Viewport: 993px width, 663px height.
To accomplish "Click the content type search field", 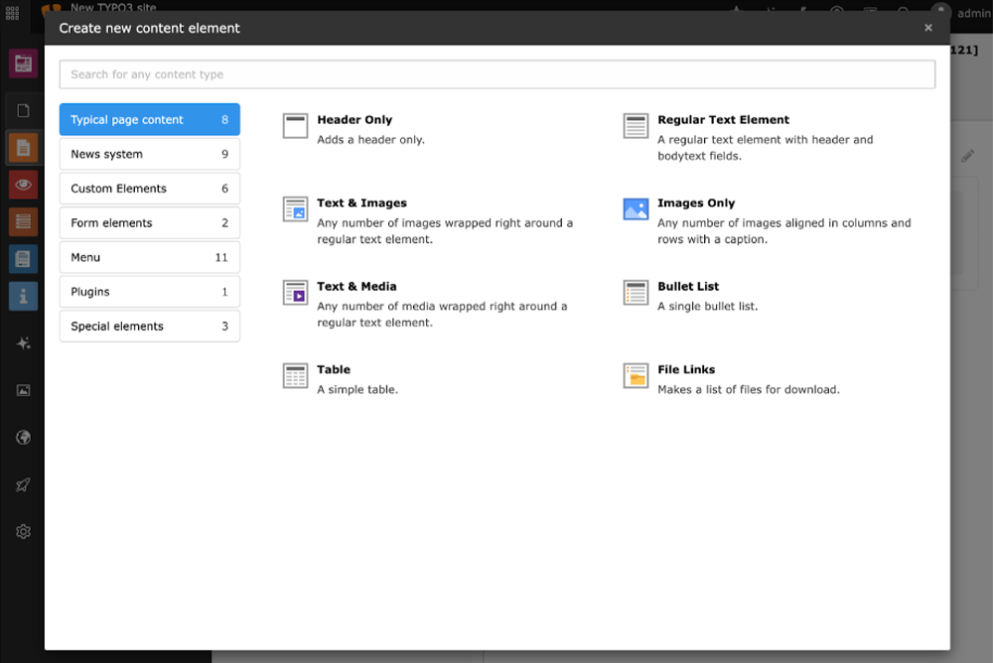I will tap(496, 74).
